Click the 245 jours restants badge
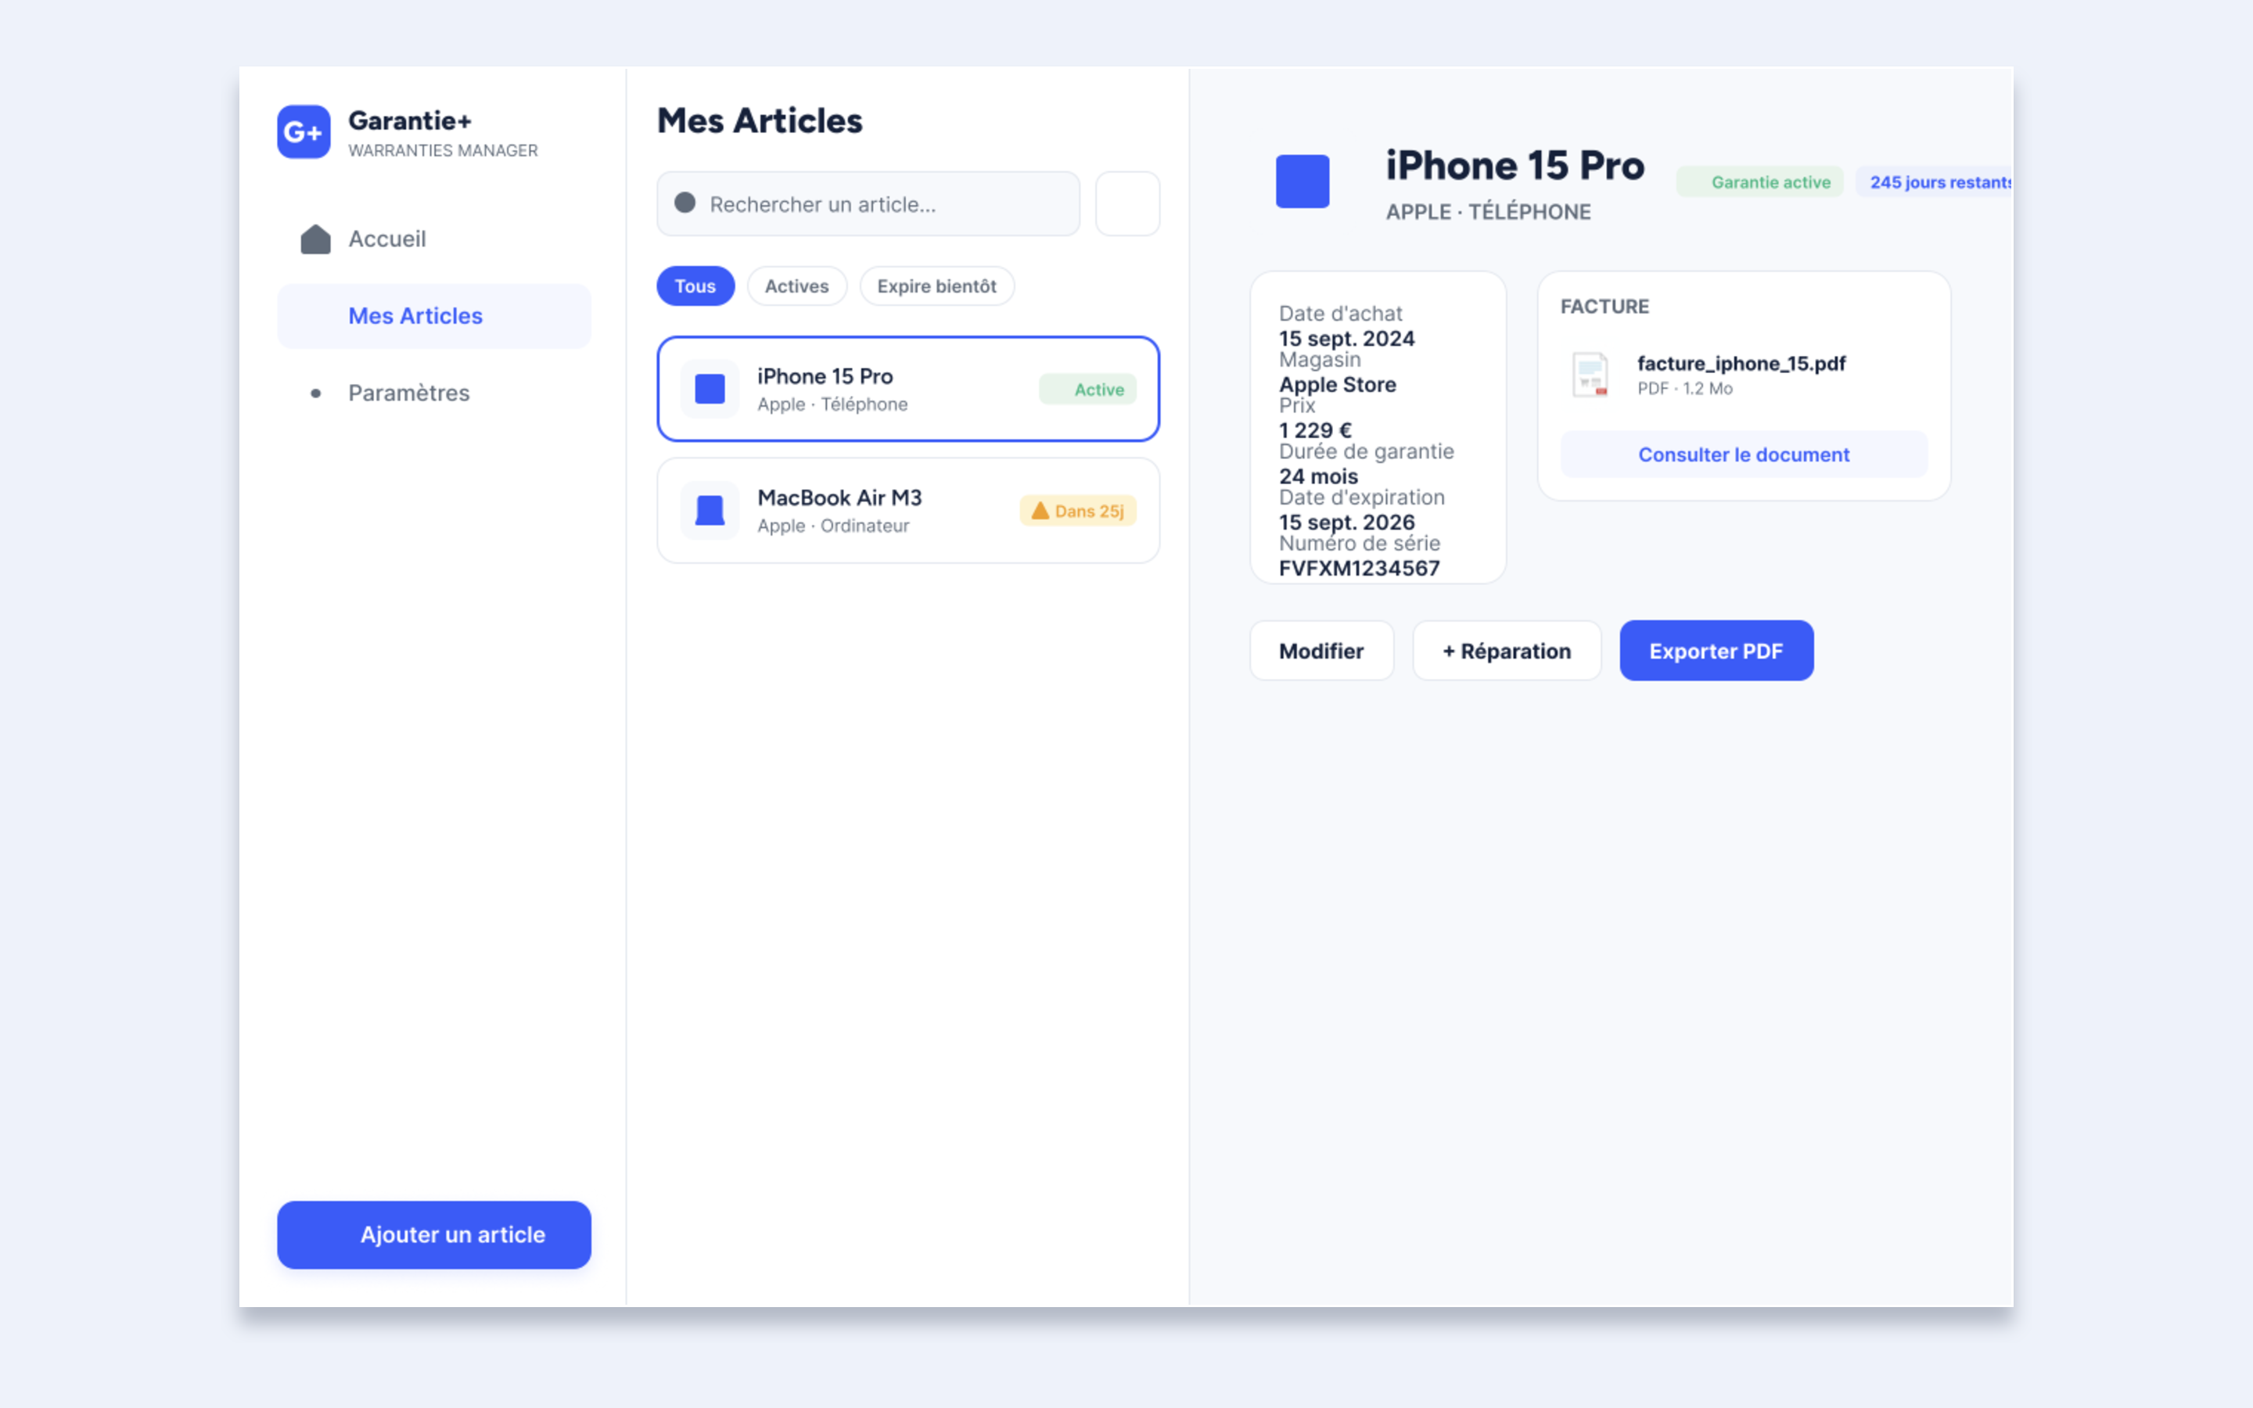The width and height of the screenshot is (2253, 1408). coord(1935,181)
